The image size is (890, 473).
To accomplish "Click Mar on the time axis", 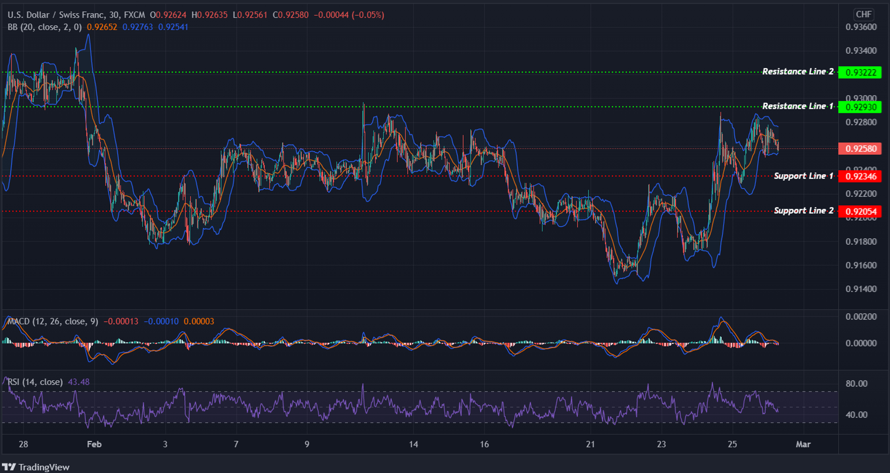I will click(x=803, y=444).
